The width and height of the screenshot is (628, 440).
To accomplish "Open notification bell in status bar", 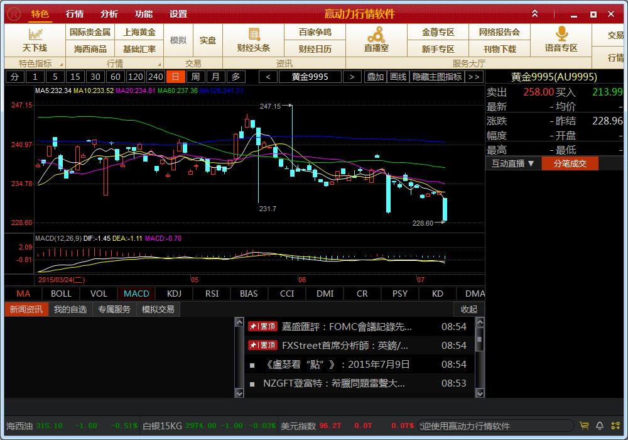I will (600, 426).
